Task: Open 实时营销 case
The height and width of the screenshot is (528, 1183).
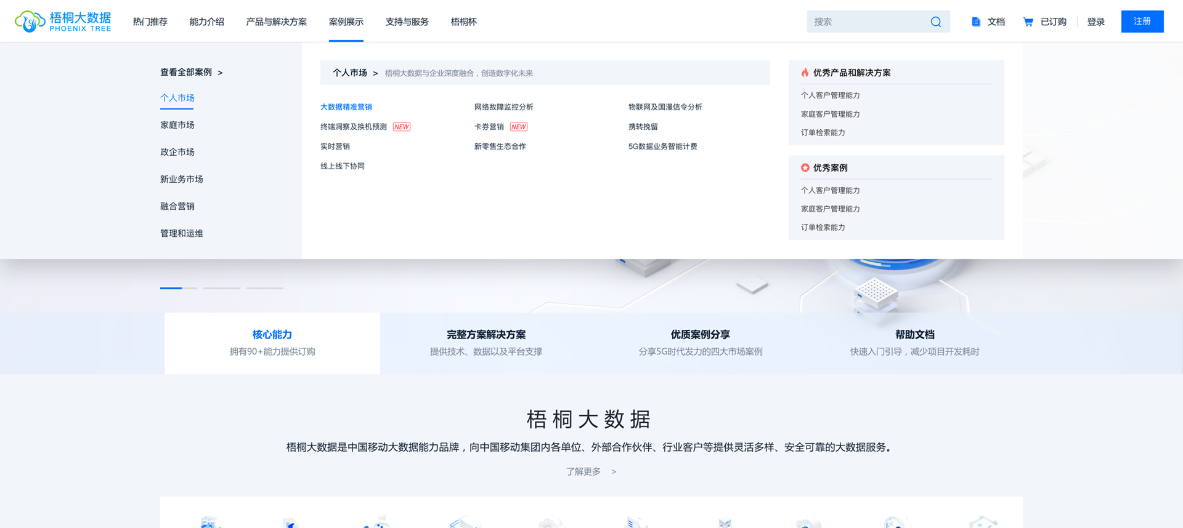Action: point(335,146)
